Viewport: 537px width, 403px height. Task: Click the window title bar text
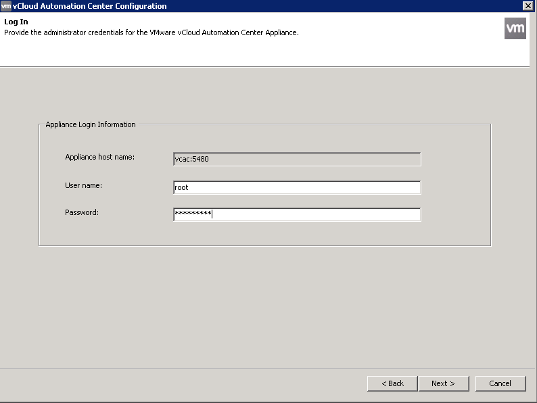point(90,6)
